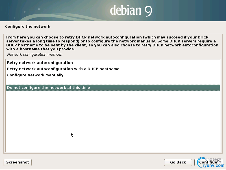Pick Do not configure the network at this time
226x170 pixels.
point(113,88)
